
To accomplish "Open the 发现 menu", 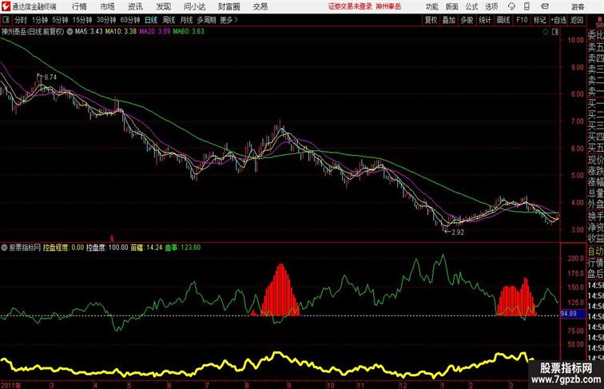I will coord(163,6).
